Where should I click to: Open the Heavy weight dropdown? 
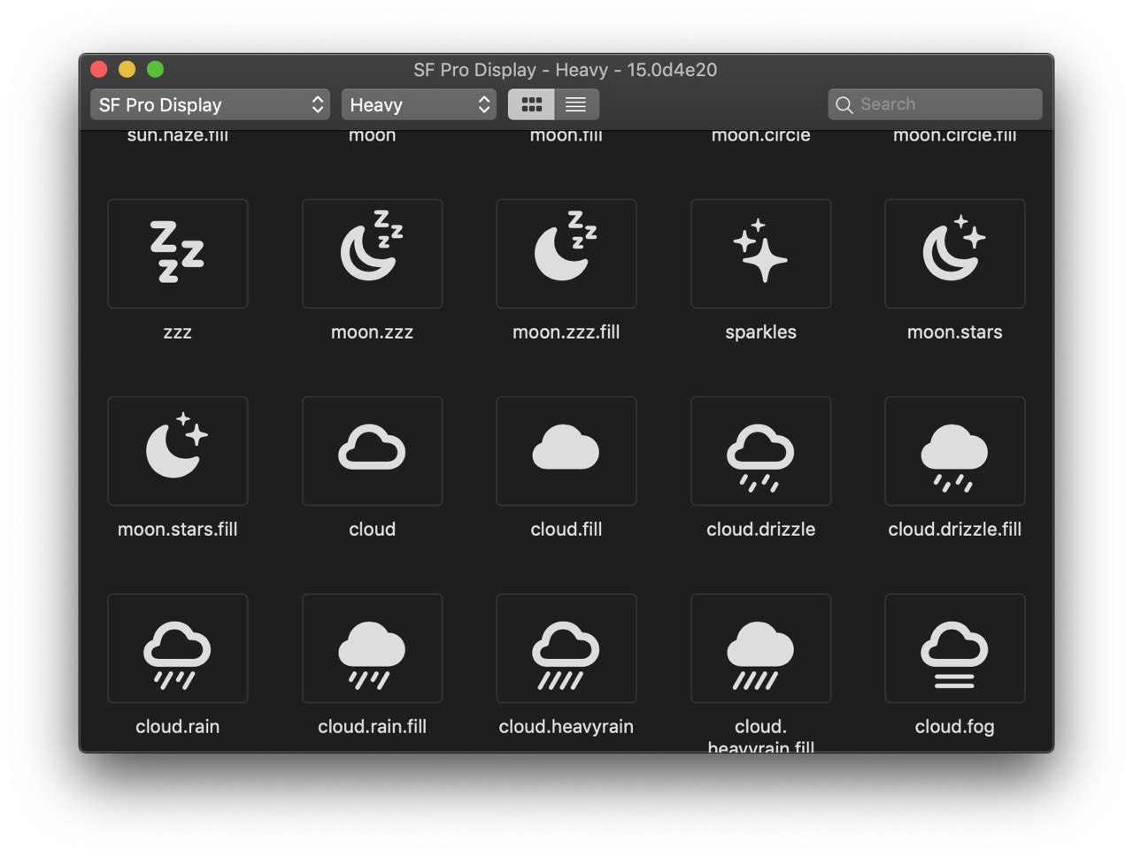click(x=419, y=104)
